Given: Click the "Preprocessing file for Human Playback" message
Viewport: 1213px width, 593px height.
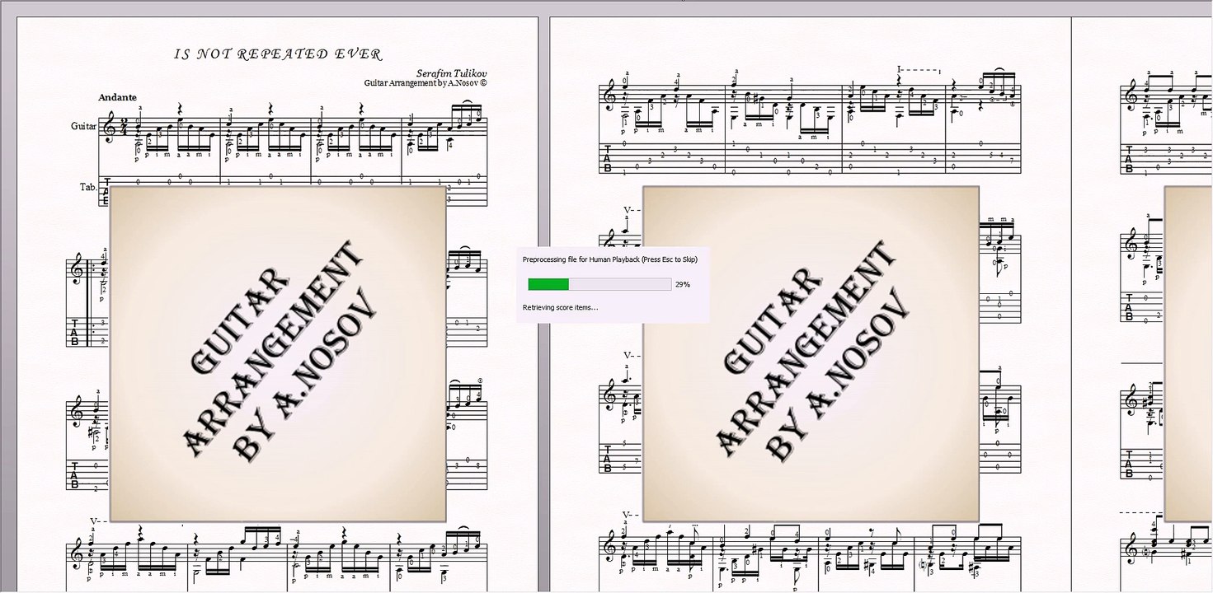Looking at the screenshot, I should [610, 259].
